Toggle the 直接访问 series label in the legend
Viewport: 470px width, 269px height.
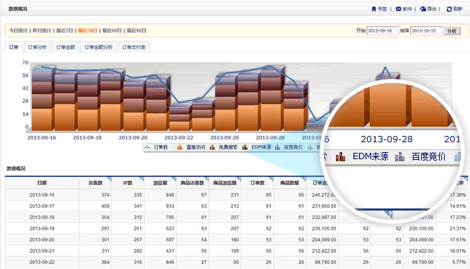[195, 147]
